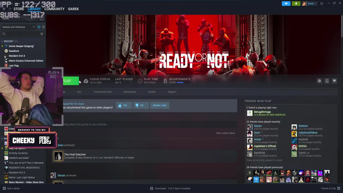Open Achievements from the badge icon
This screenshot has height=193, width=343.
click(165, 81)
